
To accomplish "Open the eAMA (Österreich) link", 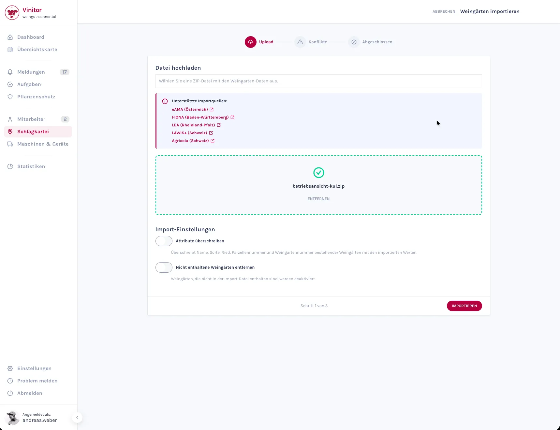I will click(x=190, y=109).
